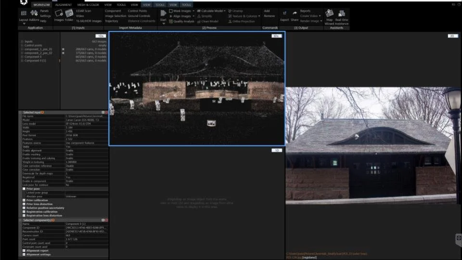Screen dimensions: 462x260
Task: Expand the Inputs tree node
Action: (22, 41)
